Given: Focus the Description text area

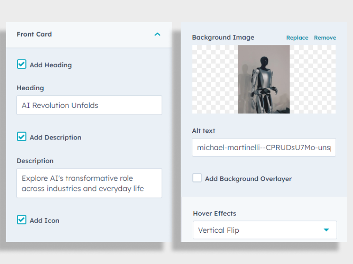Looking at the screenshot, I should coord(89,183).
